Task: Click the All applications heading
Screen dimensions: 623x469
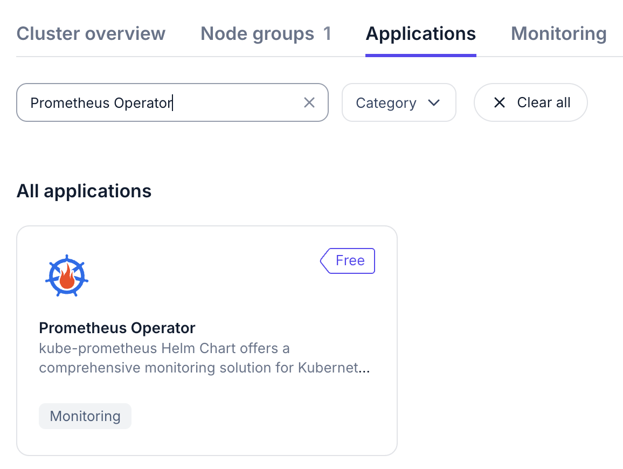Action: [x=84, y=191]
